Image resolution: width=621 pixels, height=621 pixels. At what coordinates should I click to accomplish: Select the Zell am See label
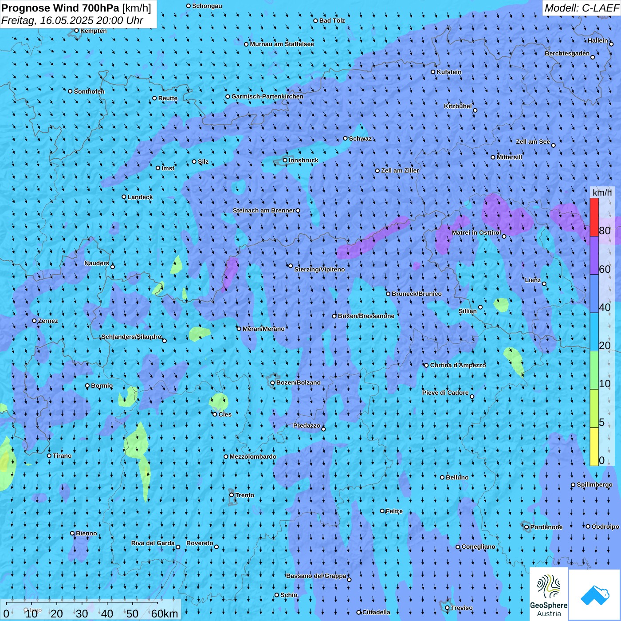533,141
